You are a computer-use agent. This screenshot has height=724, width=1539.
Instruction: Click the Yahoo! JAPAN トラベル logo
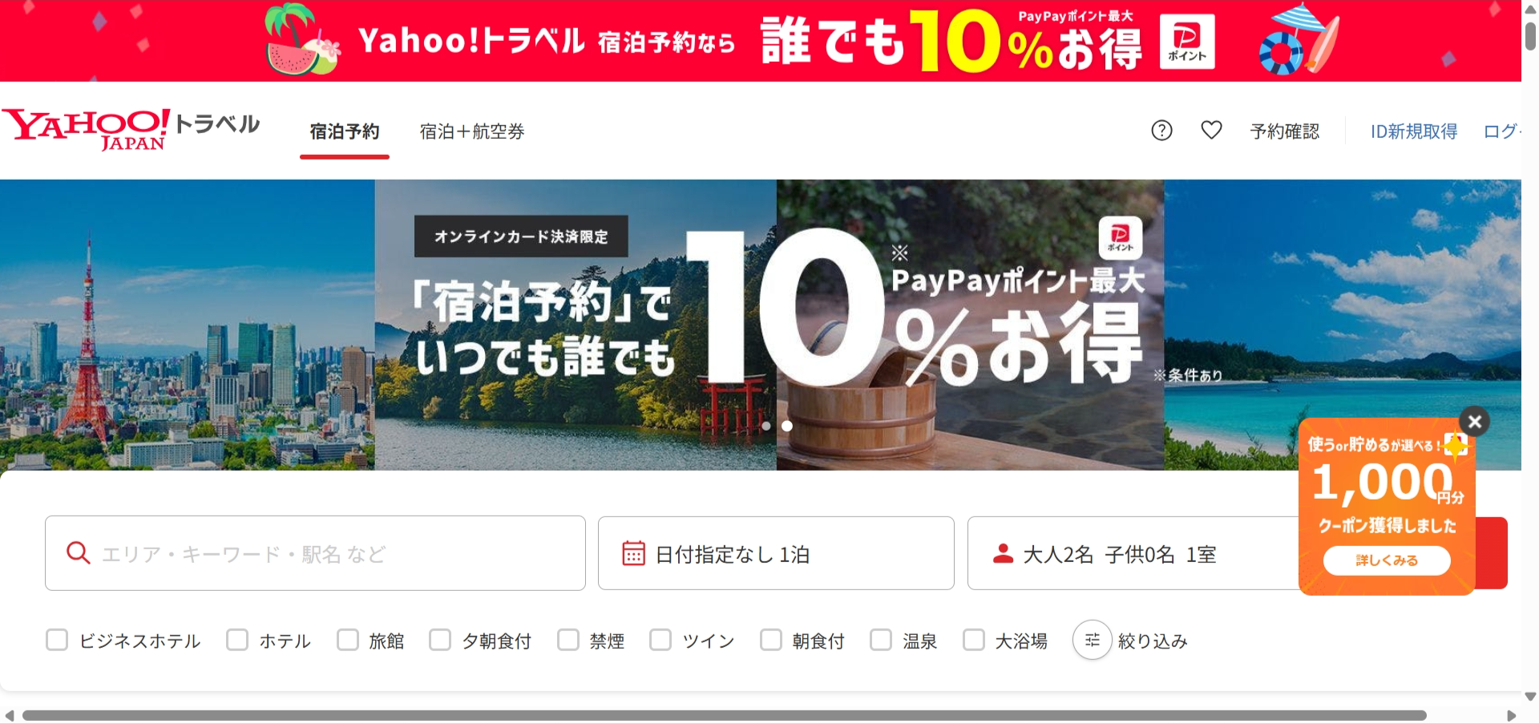(131, 130)
